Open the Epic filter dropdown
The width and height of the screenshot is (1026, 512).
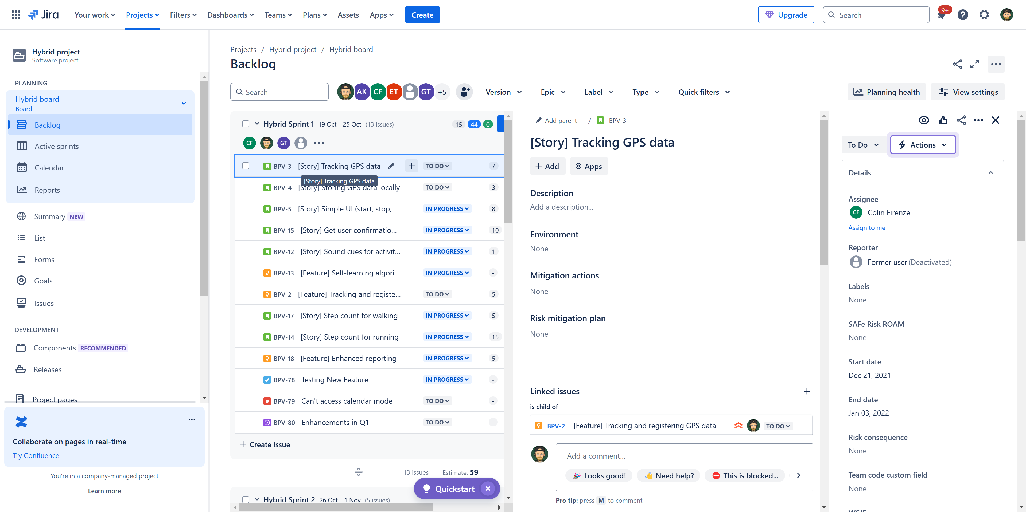coord(553,92)
